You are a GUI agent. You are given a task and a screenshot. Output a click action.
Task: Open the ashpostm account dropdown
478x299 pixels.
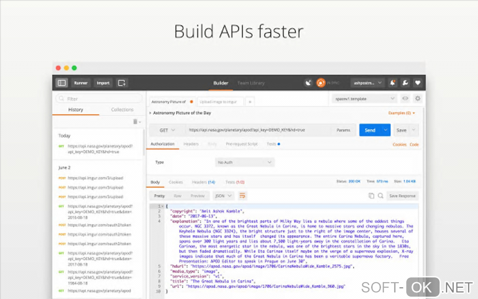pyautogui.click(x=367, y=82)
